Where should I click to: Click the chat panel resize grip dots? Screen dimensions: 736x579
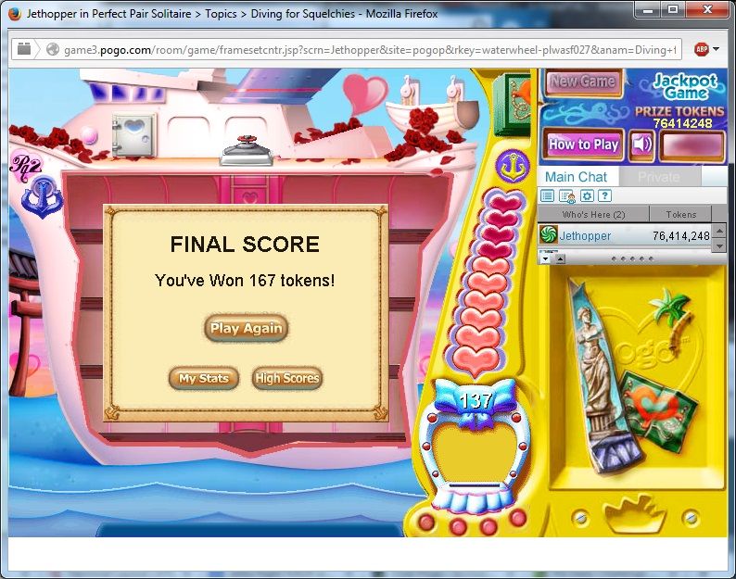point(632,258)
